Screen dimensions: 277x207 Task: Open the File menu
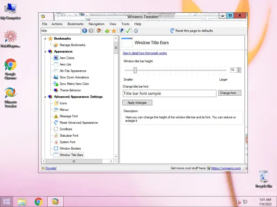[45, 24]
